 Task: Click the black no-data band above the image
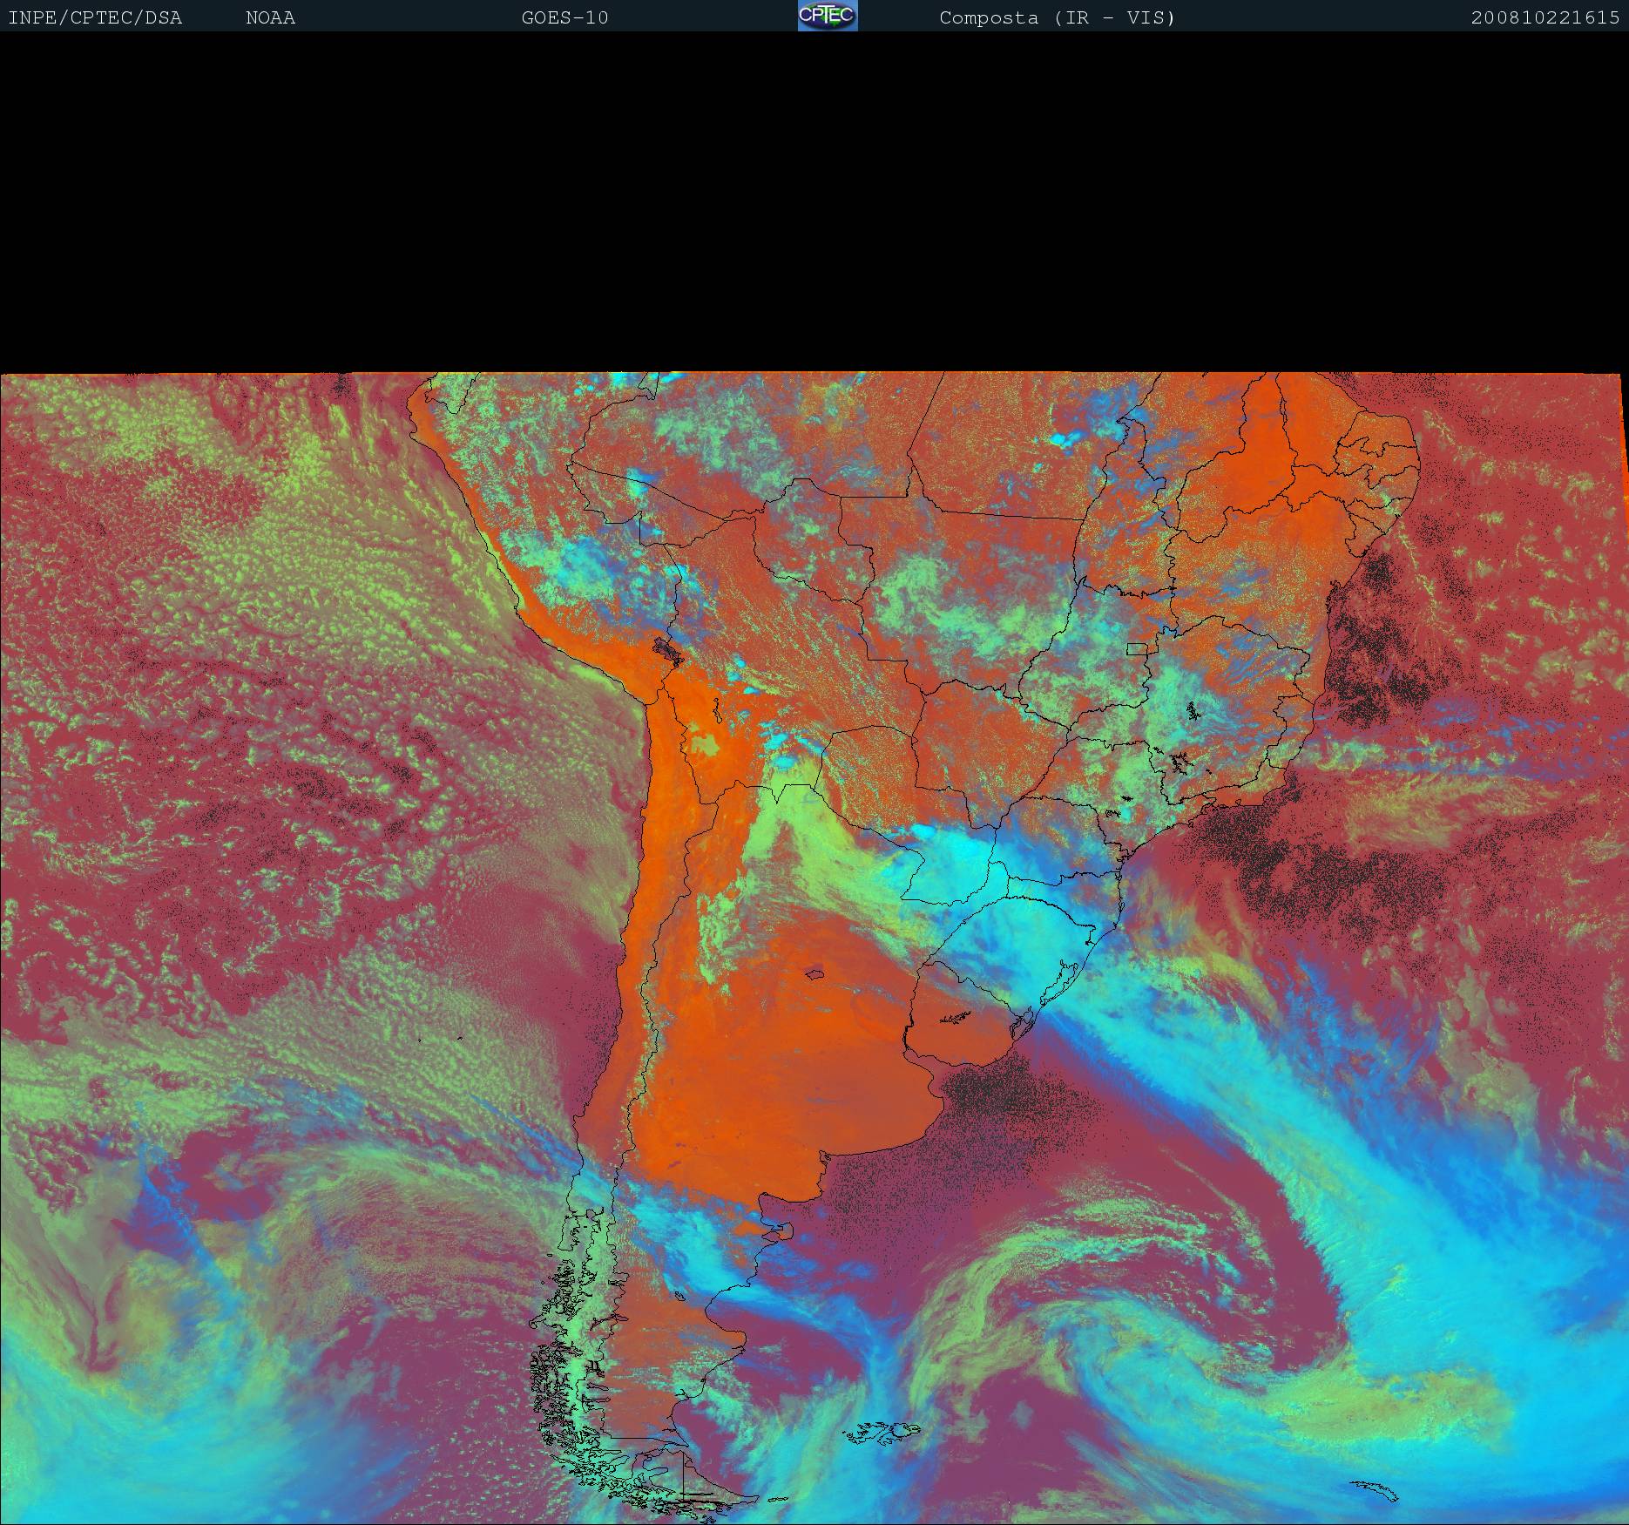tap(814, 200)
